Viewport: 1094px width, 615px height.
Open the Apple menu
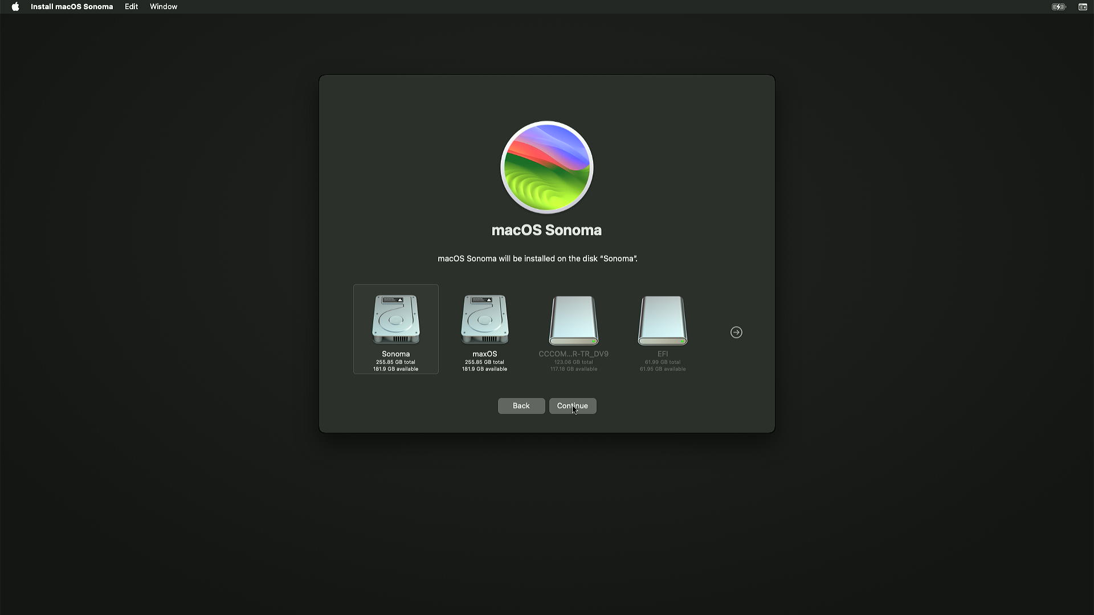(15, 7)
